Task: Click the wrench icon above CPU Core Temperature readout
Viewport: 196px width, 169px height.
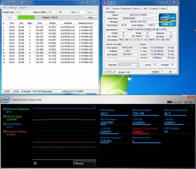Action: tap(192, 106)
